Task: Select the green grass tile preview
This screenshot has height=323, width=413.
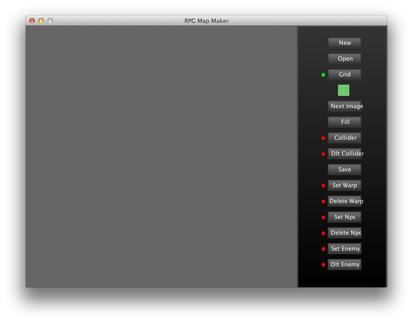Action: pyautogui.click(x=343, y=90)
